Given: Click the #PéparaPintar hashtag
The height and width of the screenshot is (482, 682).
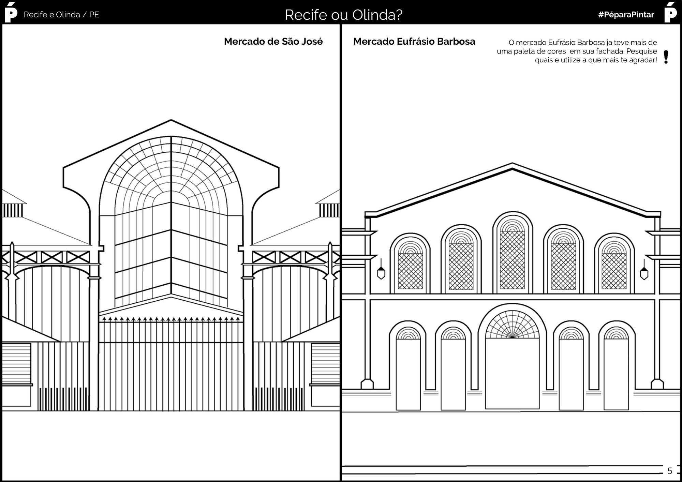Looking at the screenshot, I should [626, 15].
